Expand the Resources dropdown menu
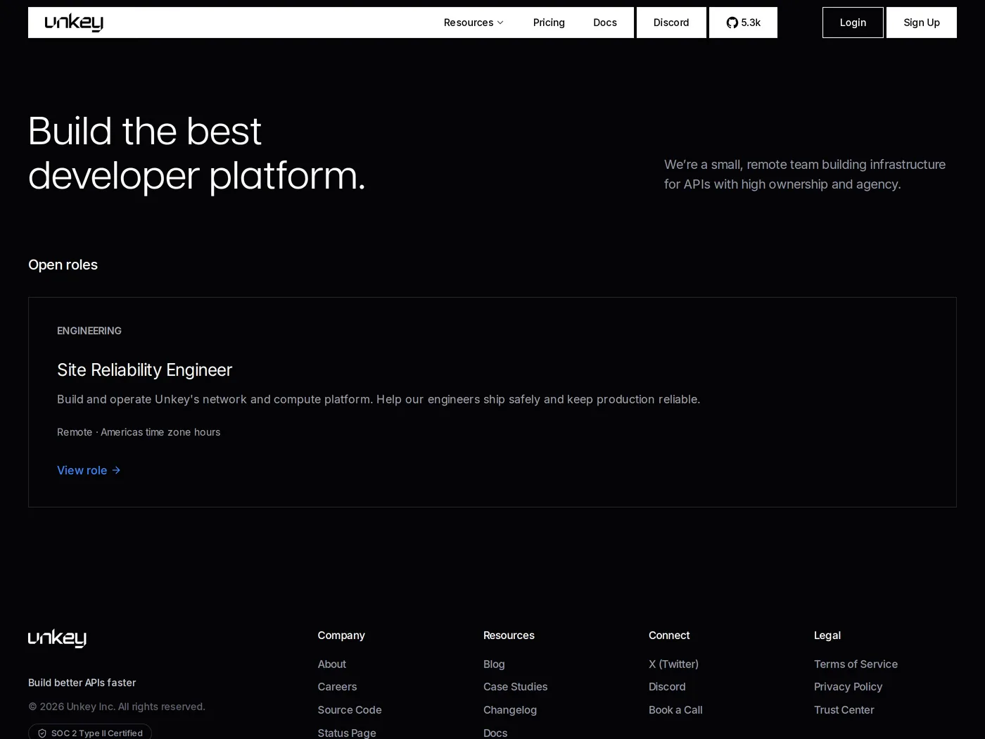This screenshot has height=739, width=985. click(474, 23)
